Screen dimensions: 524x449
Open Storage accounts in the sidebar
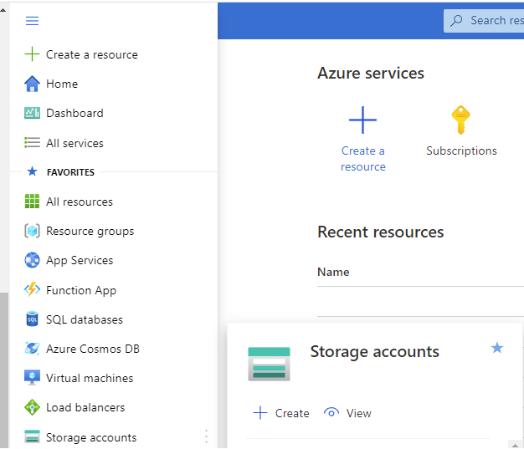91,437
